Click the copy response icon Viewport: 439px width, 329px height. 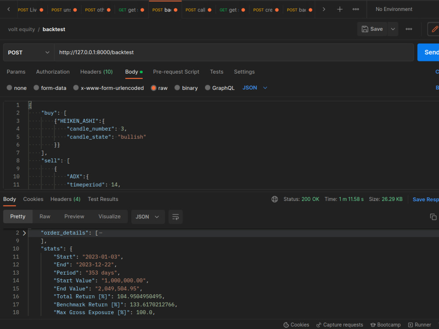433,216
